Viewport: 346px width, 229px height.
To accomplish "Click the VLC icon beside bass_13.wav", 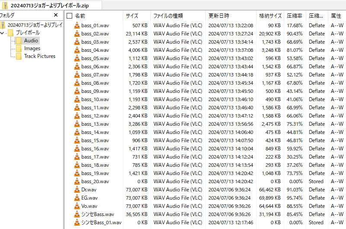I will pyautogui.click(x=77, y=124).
